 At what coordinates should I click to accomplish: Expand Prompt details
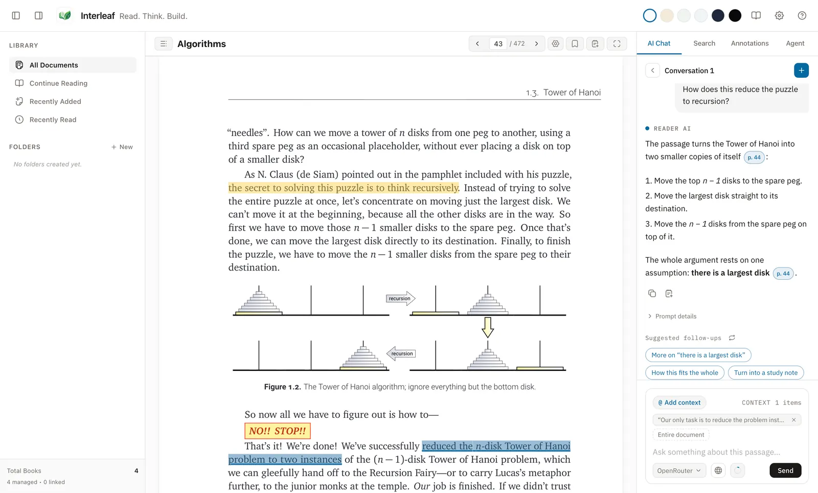[x=672, y=317]
